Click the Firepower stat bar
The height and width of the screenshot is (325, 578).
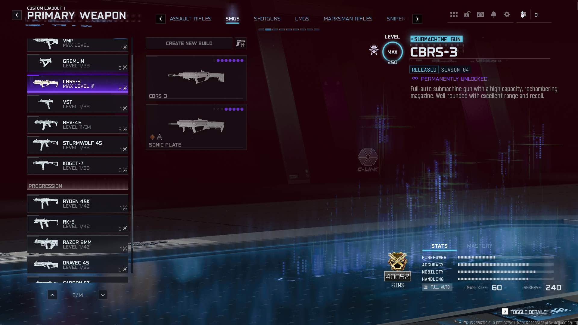506,257
